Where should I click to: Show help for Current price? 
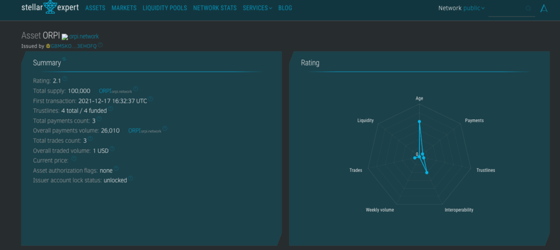pos(74,159)
